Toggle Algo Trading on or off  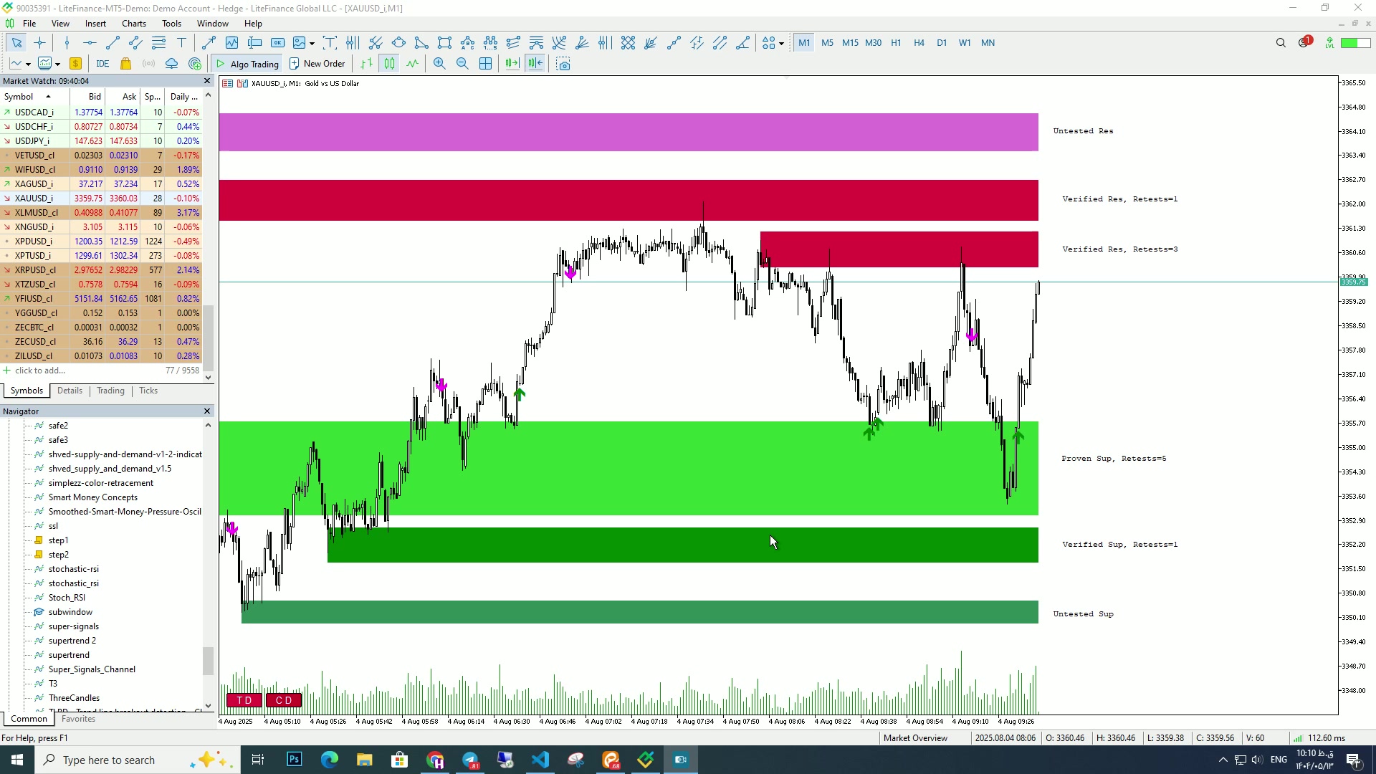(247, 64)
